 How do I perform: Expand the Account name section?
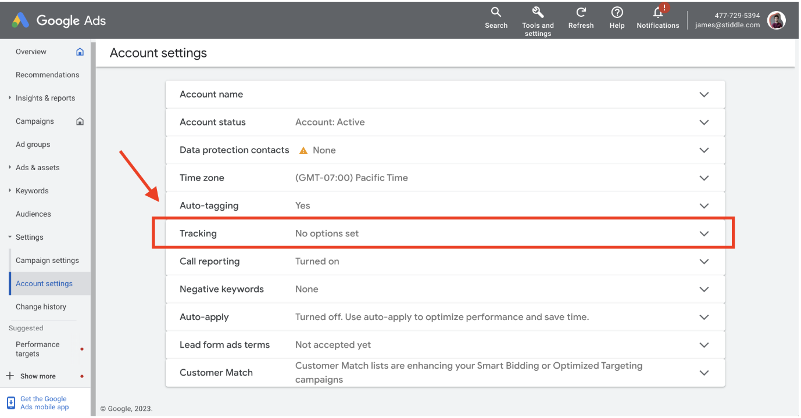tap(704, 95)
